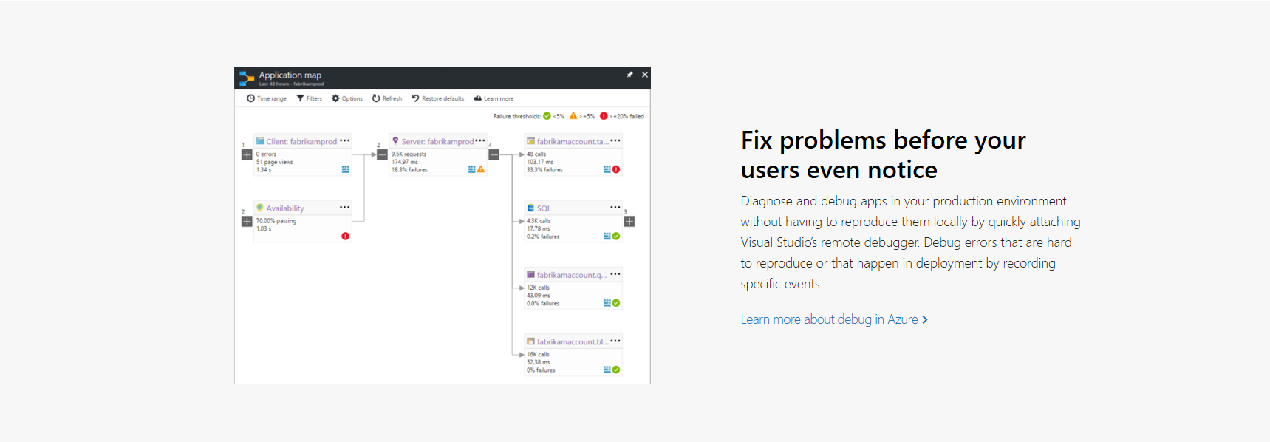
Task: Expand the plus box beside Availability
Action: pyautogui.click(x=247, y=221)
